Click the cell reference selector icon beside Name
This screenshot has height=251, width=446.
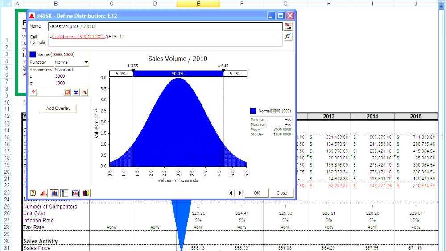pyautogui.click(x=288, y=26)
